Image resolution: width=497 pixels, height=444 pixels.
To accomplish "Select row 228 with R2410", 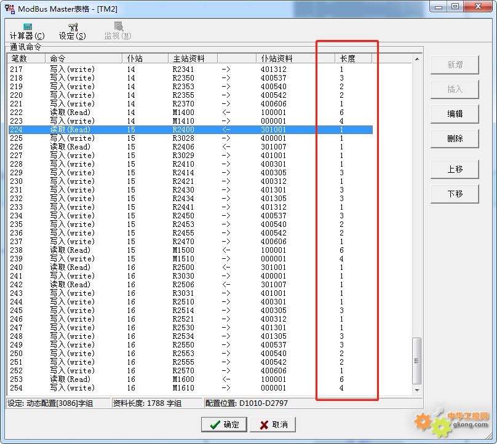I will tap(190, 164).
